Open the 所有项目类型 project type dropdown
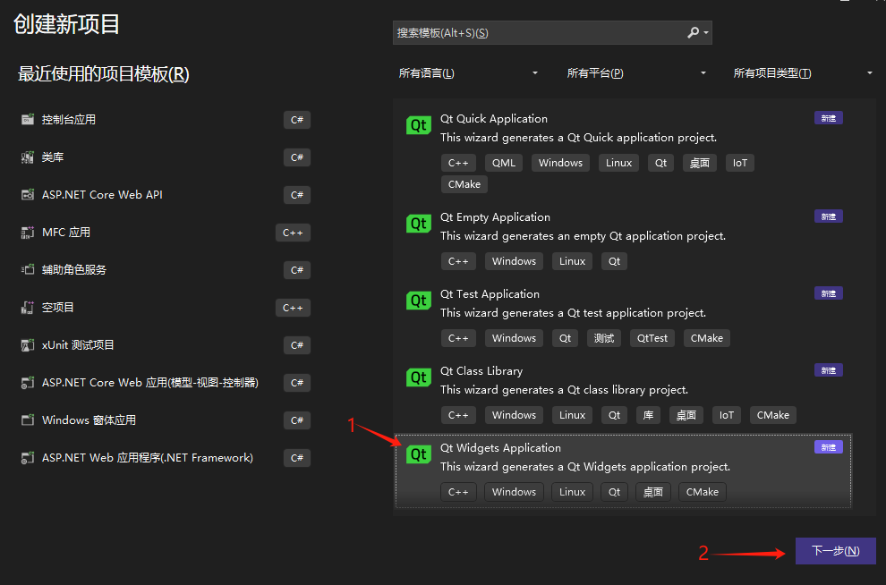 click(803, 73)
